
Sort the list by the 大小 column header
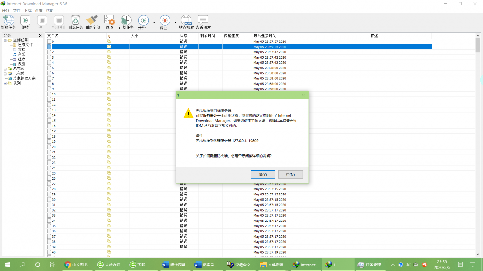pos(154,36)
